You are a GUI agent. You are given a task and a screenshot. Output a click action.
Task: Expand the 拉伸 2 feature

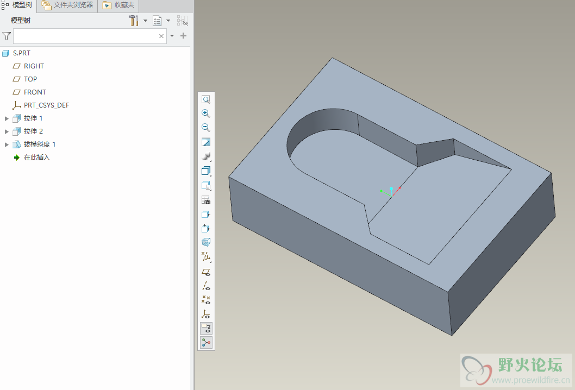(x=7, y=131)
